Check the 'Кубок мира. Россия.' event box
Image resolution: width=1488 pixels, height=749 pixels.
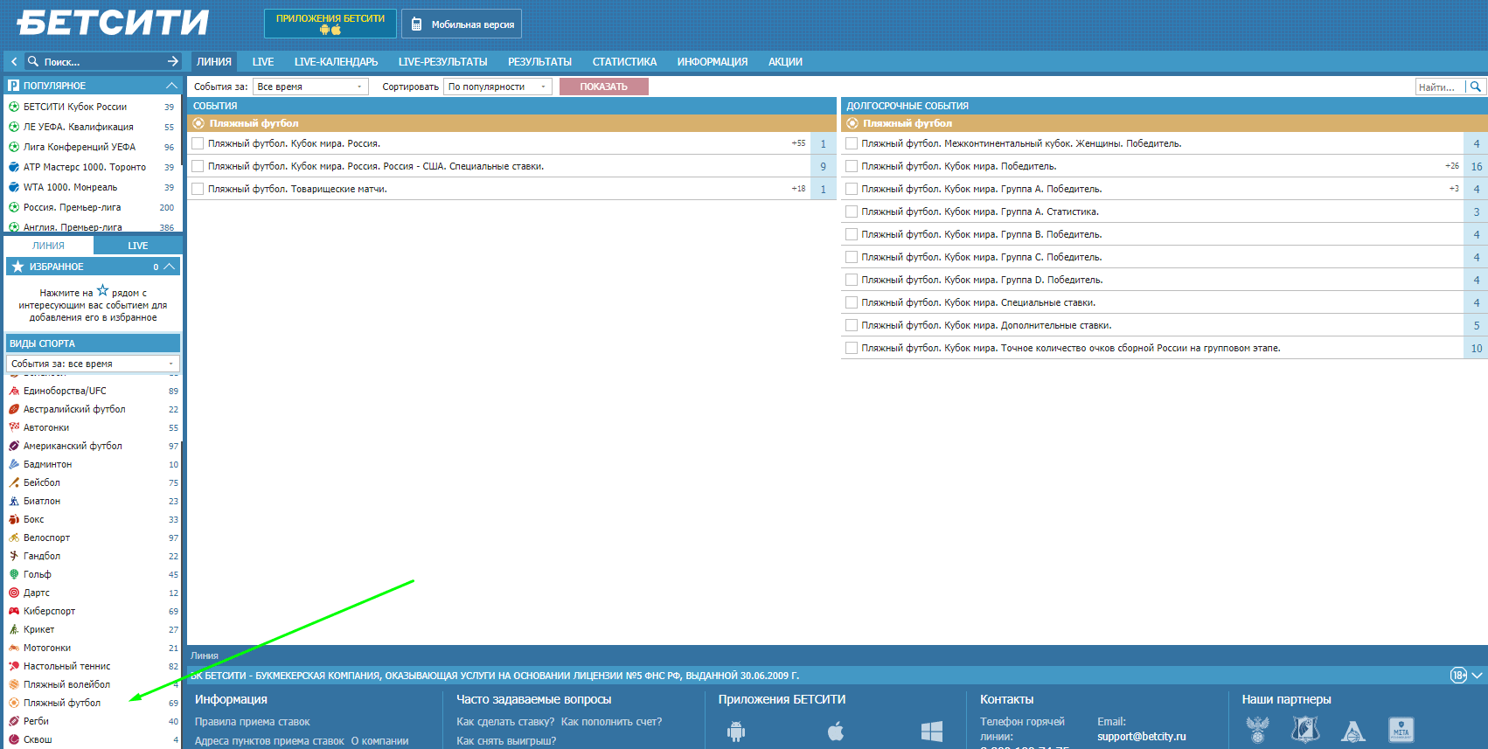point(198,143)
